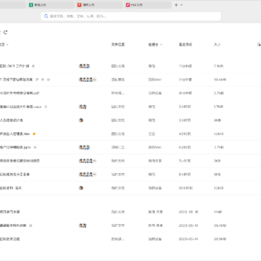The height and width of the screenshot is (261, 261).
Task: Open the file ending in .docx
Action: 21,107
